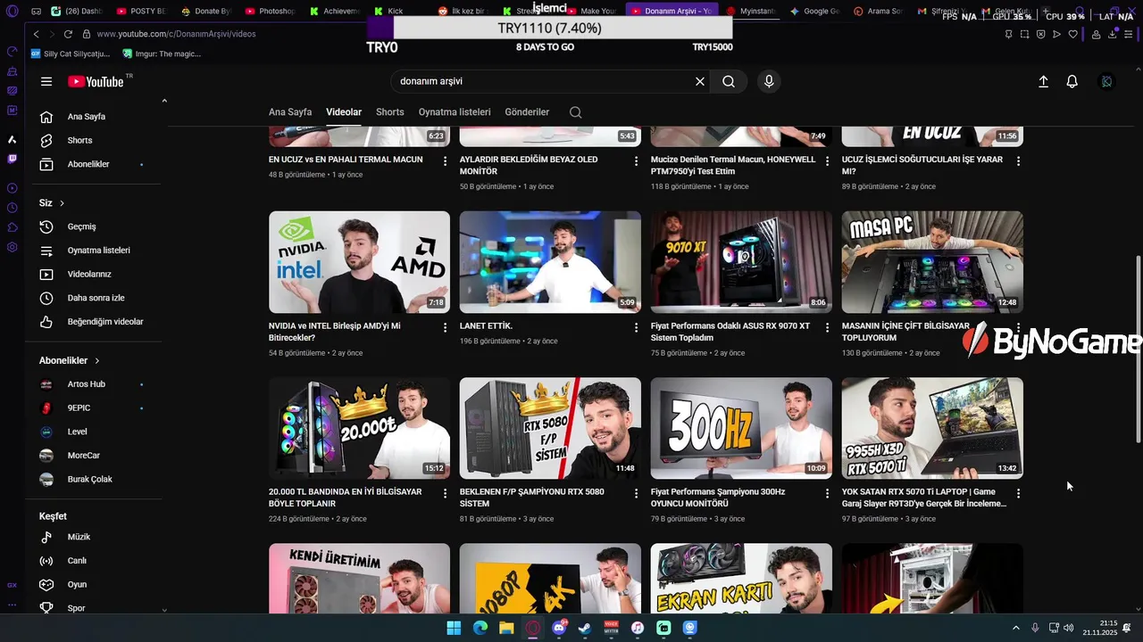
Task: Open the Imgur bookmark
Action: coord(162,53)
